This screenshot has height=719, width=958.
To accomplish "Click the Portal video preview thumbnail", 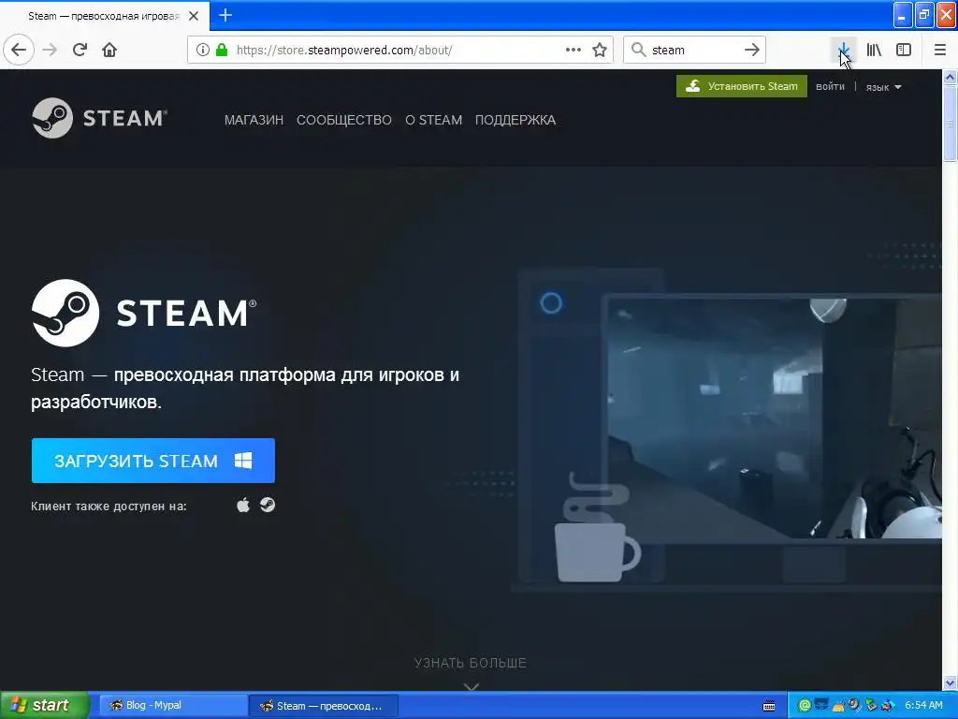I will (x=774, y=418).
